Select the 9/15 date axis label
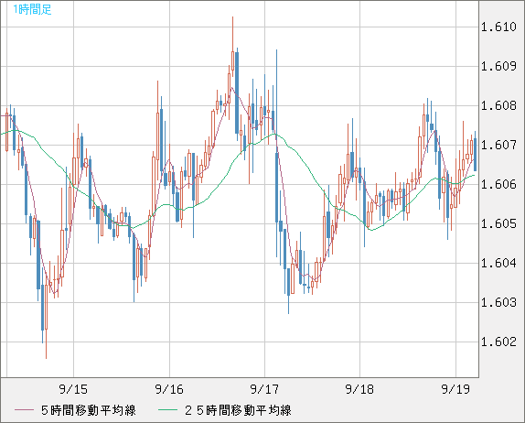525x423 pixels. 73,389
